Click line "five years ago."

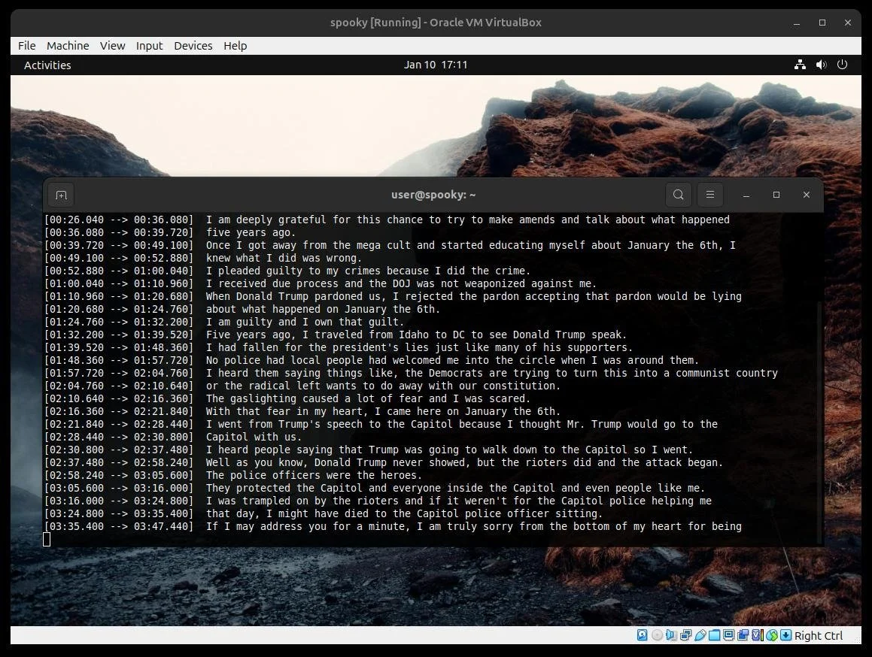(251, 232)
